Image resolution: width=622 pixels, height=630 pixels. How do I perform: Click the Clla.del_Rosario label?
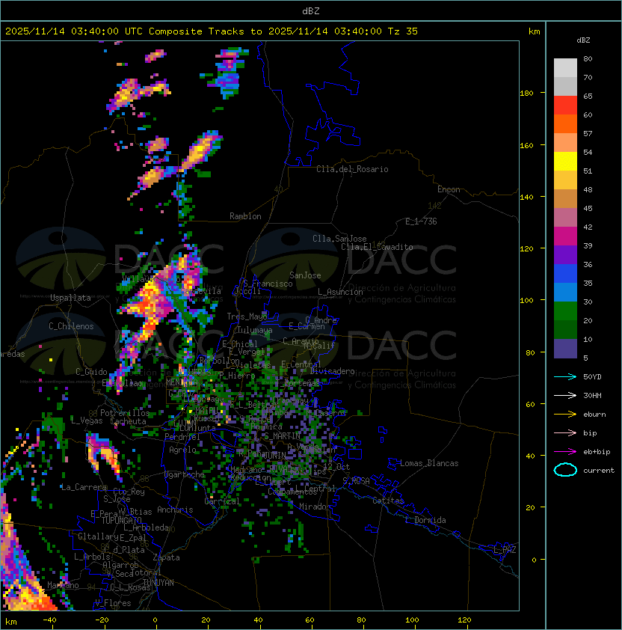click(x=352, y=169)
